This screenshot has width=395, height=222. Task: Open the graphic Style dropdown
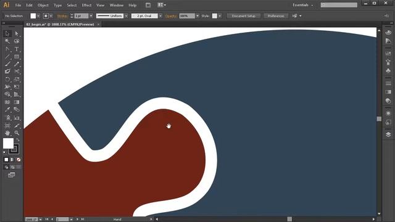220,16
